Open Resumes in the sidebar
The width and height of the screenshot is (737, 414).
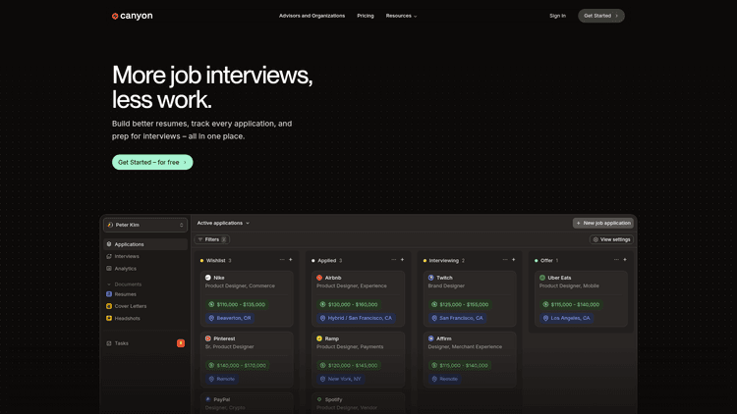145,294
